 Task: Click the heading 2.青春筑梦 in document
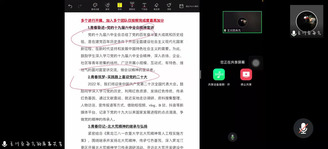point(118,77)
